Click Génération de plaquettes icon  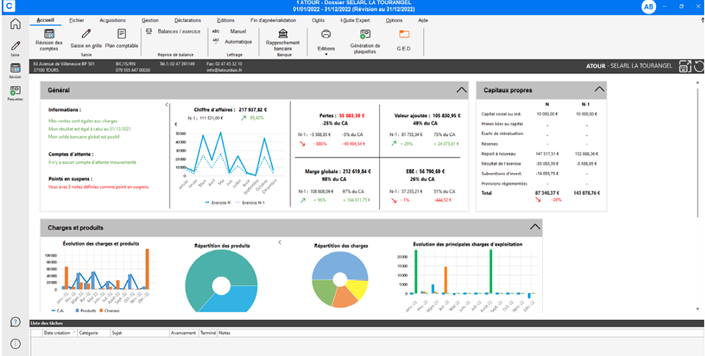pos(365,38)
